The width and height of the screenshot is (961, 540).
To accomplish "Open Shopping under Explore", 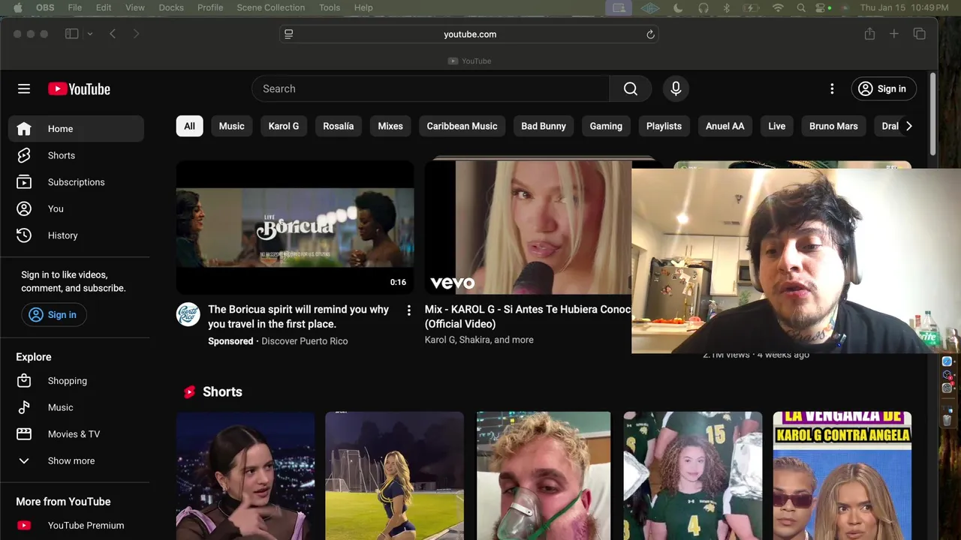I will pos(76,381).
